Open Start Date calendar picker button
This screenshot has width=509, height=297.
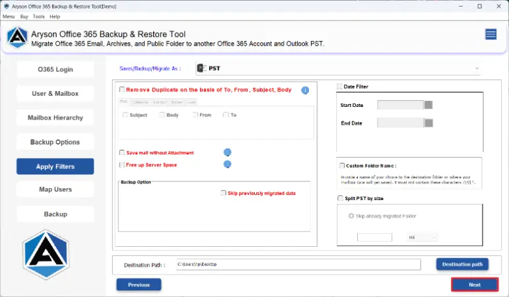(428, 105)
